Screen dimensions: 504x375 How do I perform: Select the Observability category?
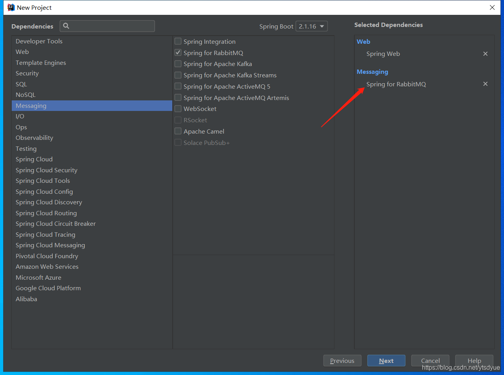point(92,138)
